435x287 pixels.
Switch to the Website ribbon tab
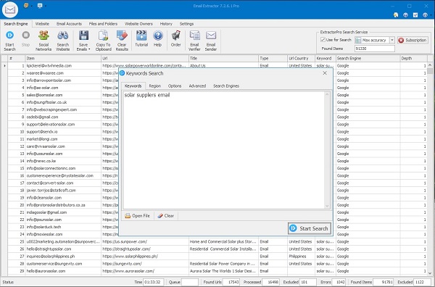[42, 24]
